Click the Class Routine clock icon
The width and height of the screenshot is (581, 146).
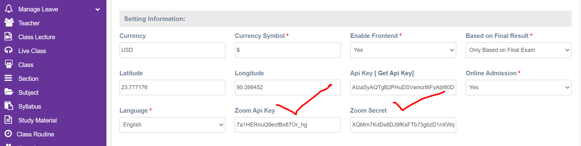(8, 134)
